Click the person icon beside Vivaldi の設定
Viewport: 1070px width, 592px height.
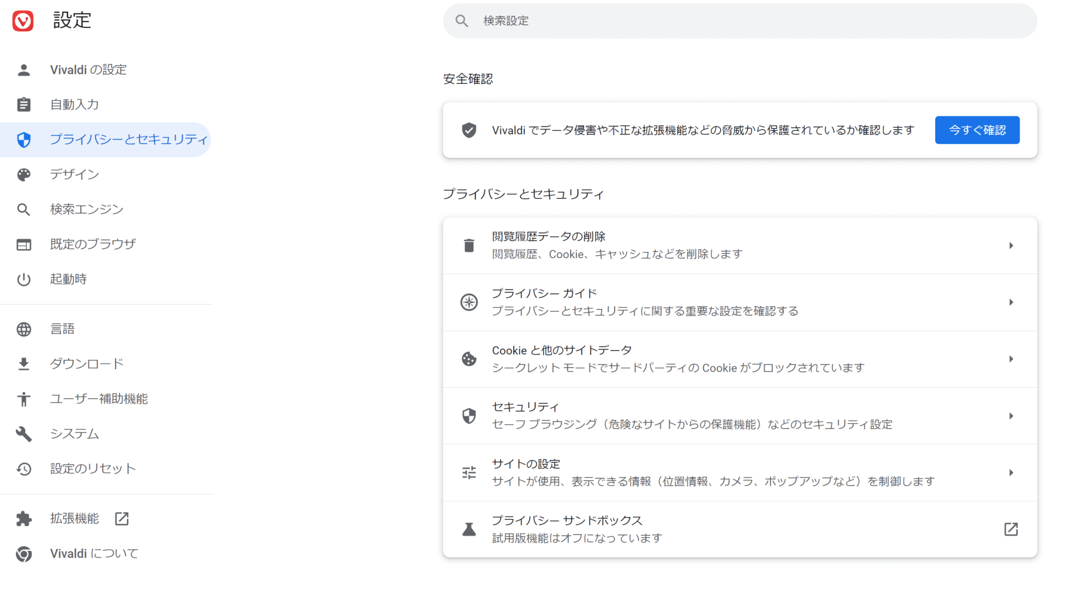click(24, 70)
